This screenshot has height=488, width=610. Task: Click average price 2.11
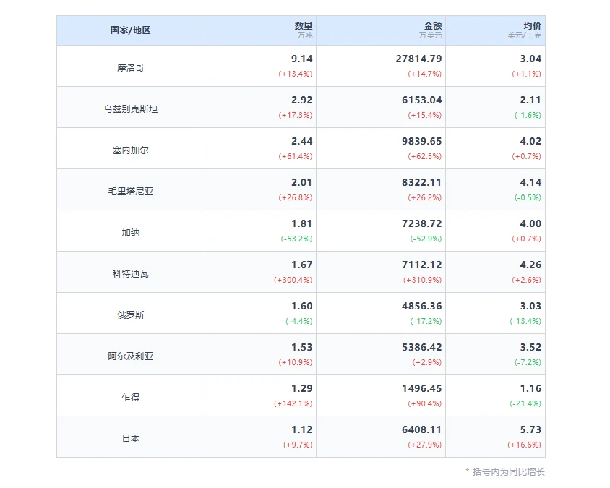(530, 100)
